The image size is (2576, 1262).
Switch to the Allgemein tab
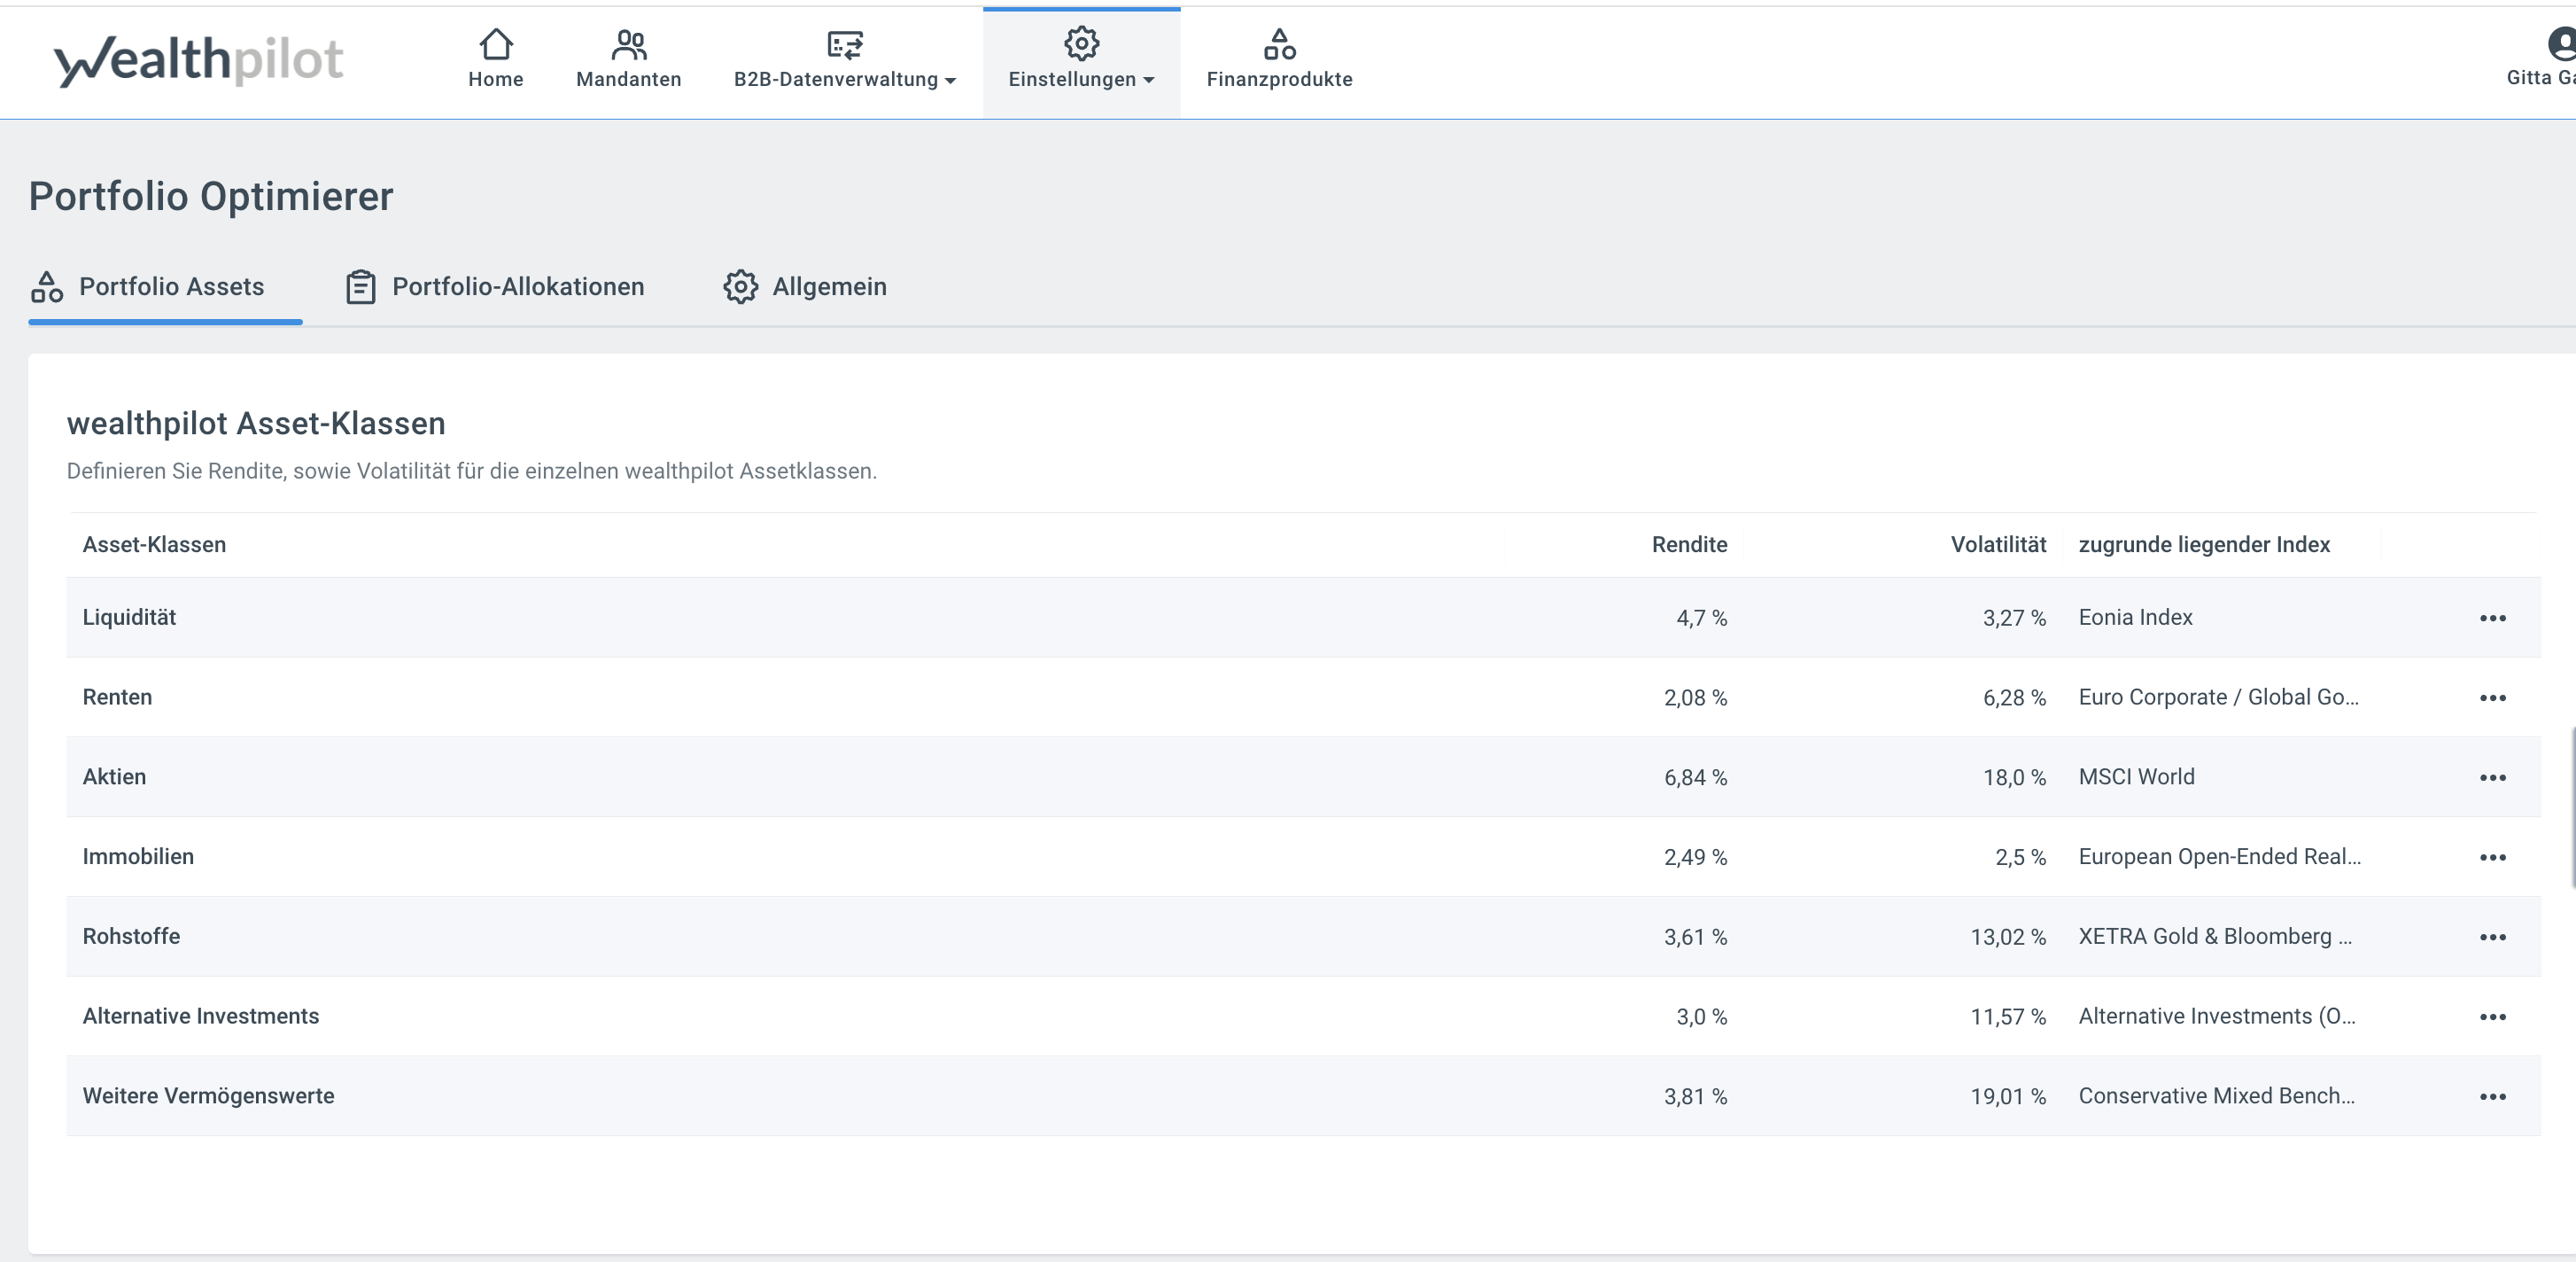[805, 287]
